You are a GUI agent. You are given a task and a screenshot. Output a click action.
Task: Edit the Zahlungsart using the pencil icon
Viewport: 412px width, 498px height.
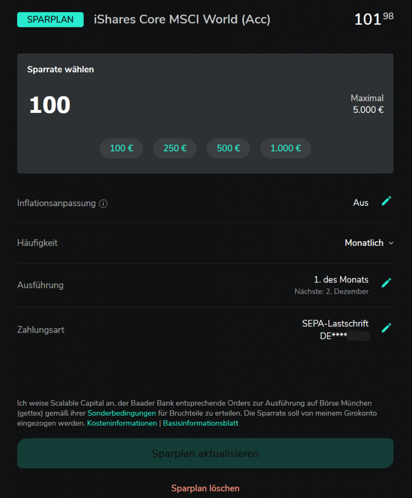coord(387,328)
